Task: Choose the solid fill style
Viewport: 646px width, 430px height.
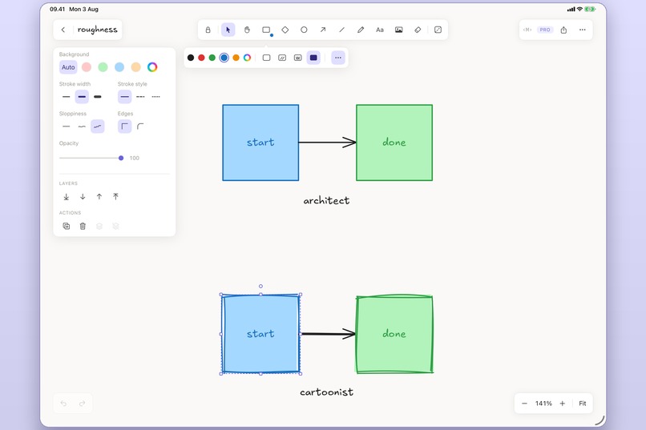Action: [313, 58]
